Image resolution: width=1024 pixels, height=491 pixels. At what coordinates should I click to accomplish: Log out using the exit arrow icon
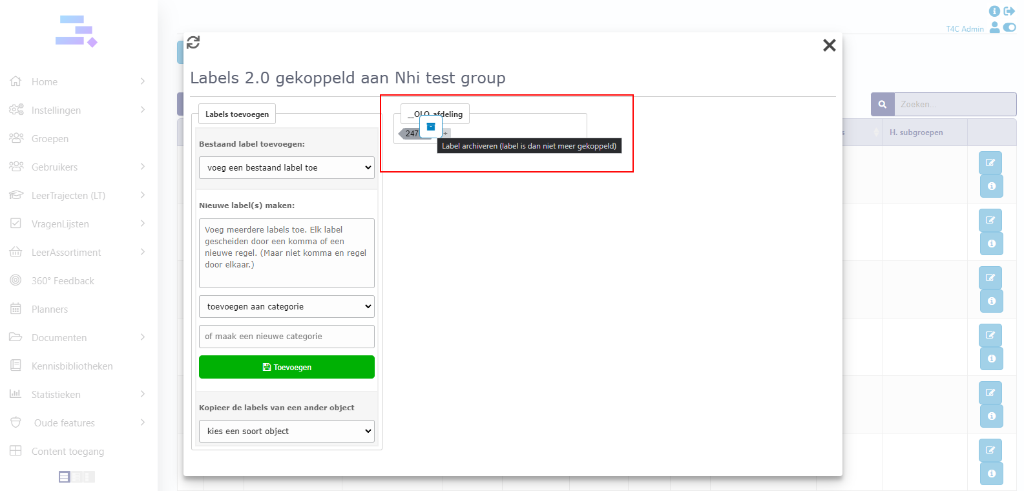(x=1009, y=11)
